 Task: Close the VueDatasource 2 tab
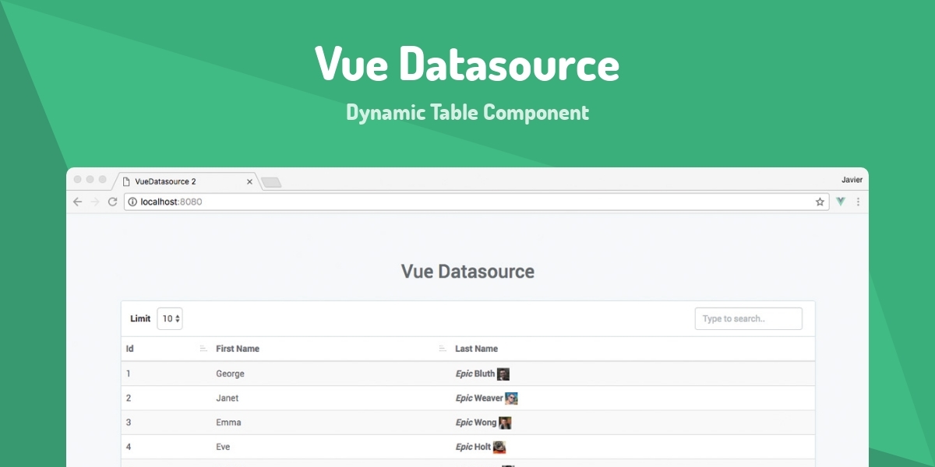[x=249, y=181]
